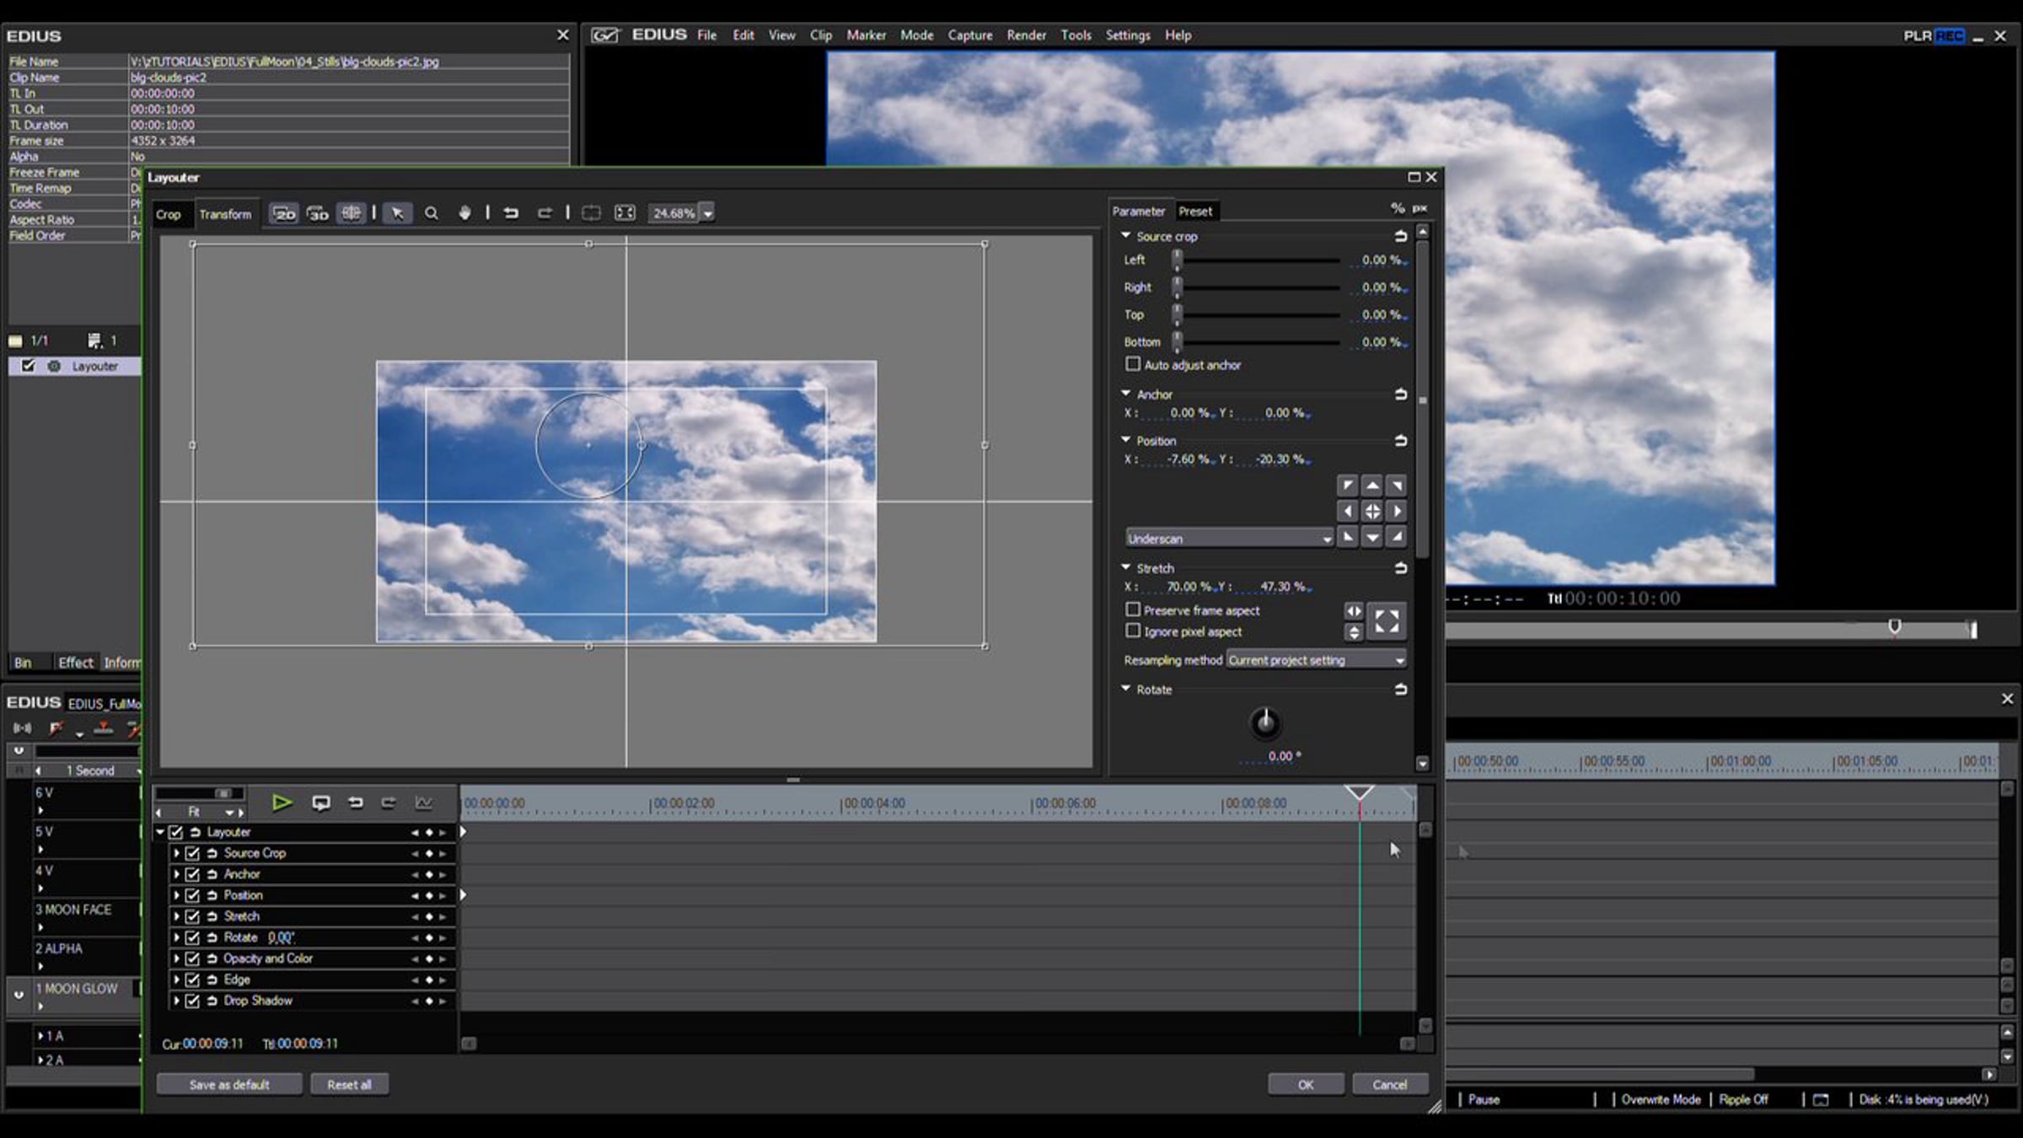Select the arrow selection tool in Layouter
This screenshot has width=2023, height=1138.
(x=397, y=213)
